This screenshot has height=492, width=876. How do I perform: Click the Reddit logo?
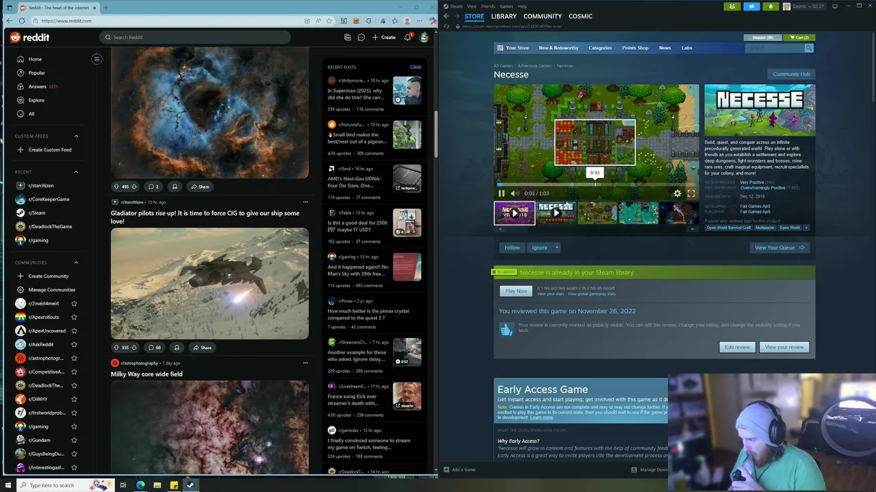pos(29,38)
